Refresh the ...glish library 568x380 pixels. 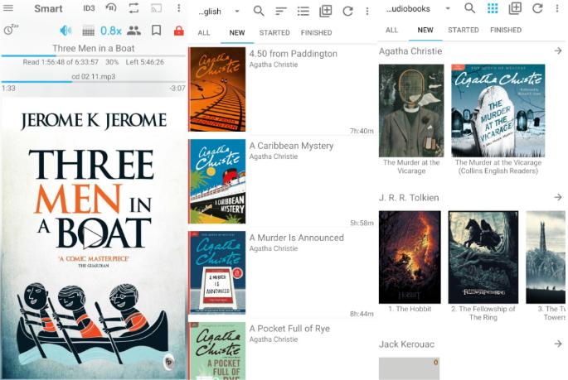(x=347, y=12)
